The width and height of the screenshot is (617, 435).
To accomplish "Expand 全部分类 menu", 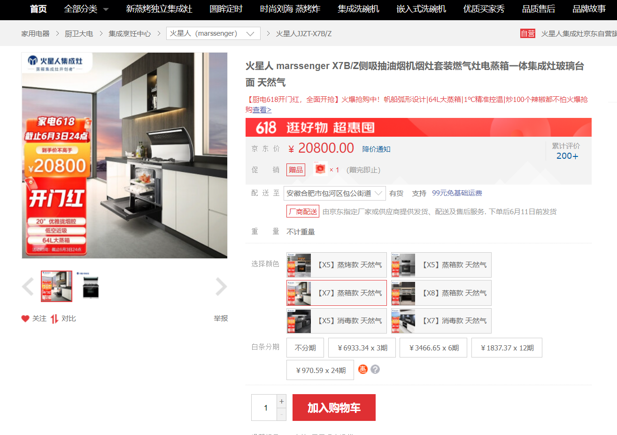I will (x=86, y=9).
